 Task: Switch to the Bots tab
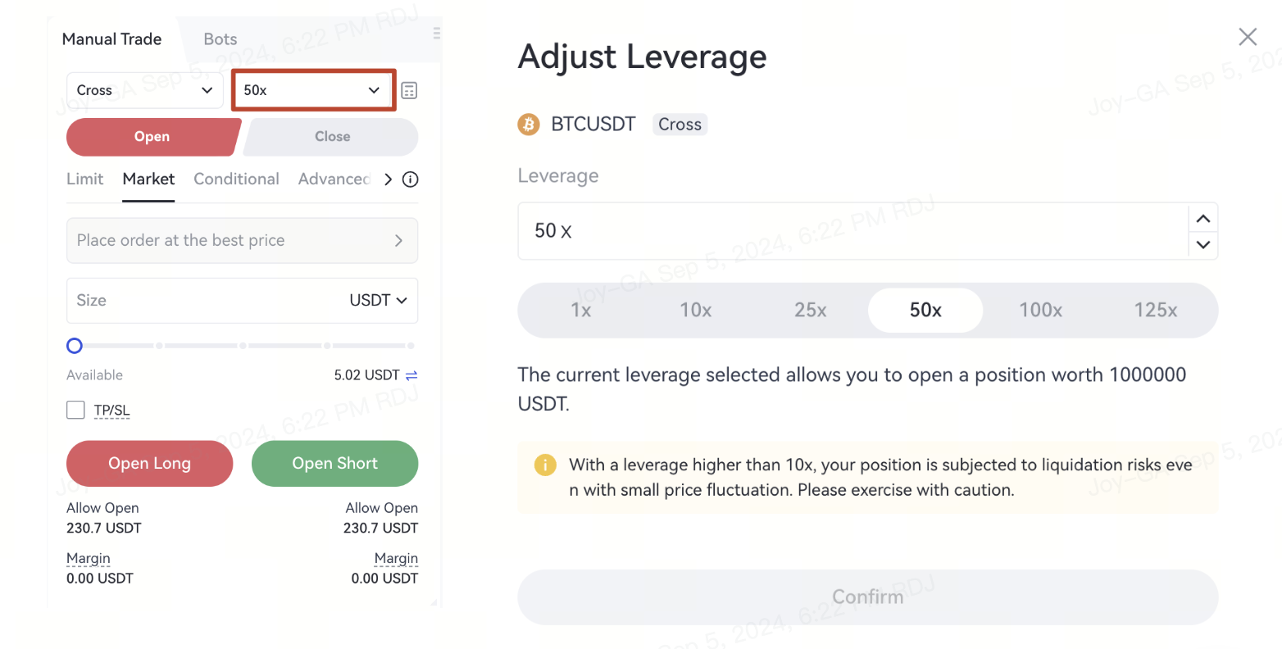click(220, 39)
